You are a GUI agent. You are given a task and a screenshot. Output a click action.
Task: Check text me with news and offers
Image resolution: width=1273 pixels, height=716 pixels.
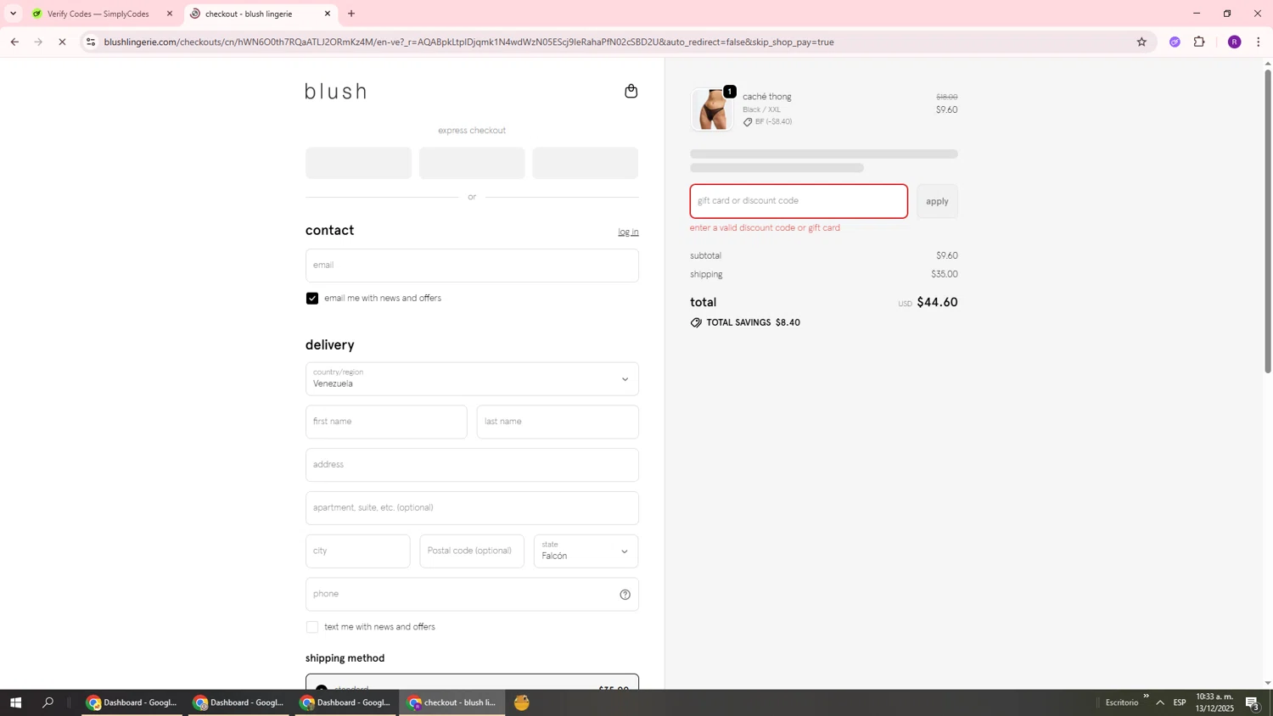click(x=312, y=627)
